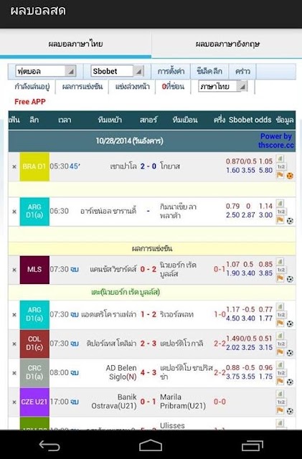Tap the purple CZE U21 league color label

tap(34, 402)
